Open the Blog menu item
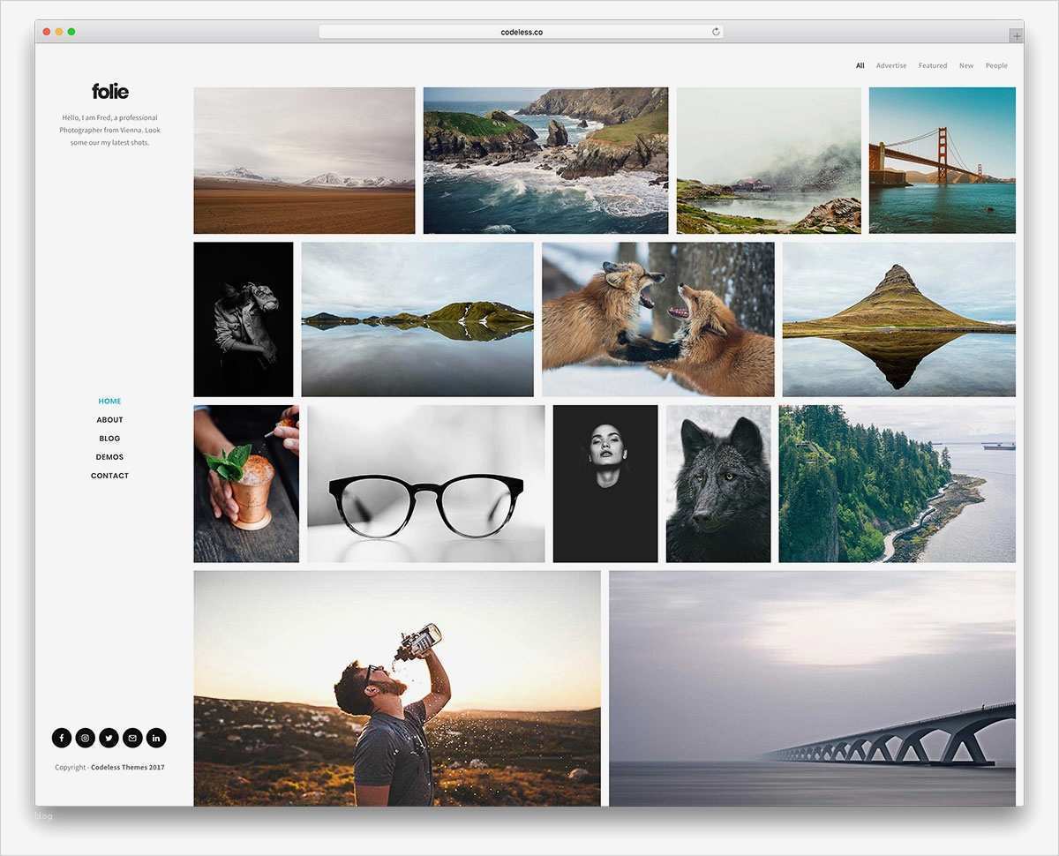The image size is (1059, 856). coord(109,439)
